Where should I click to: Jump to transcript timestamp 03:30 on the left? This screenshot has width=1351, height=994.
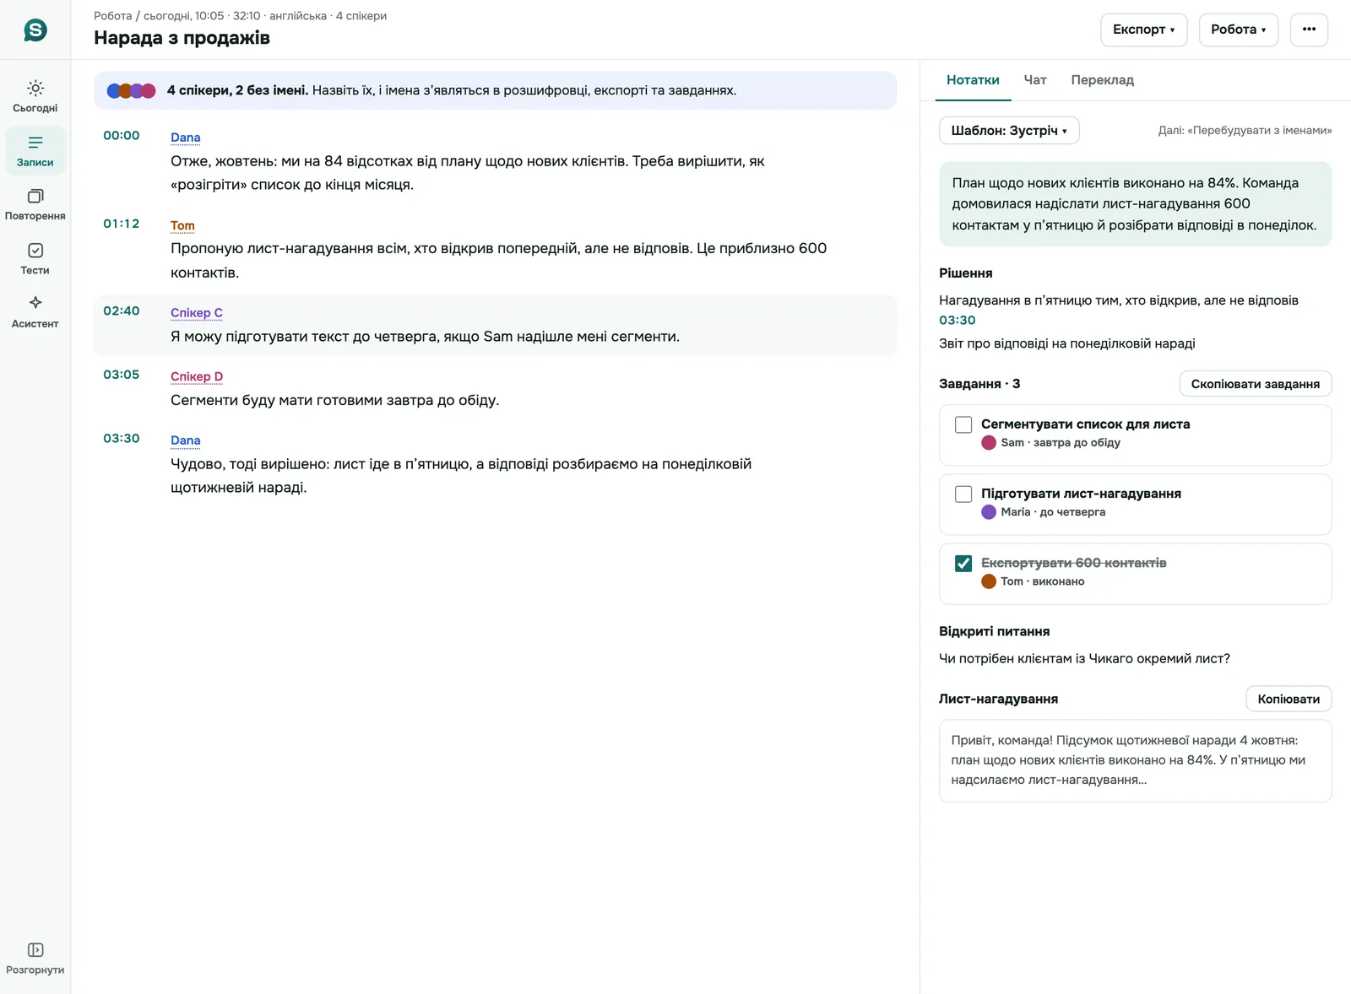[x=122, y=438]
